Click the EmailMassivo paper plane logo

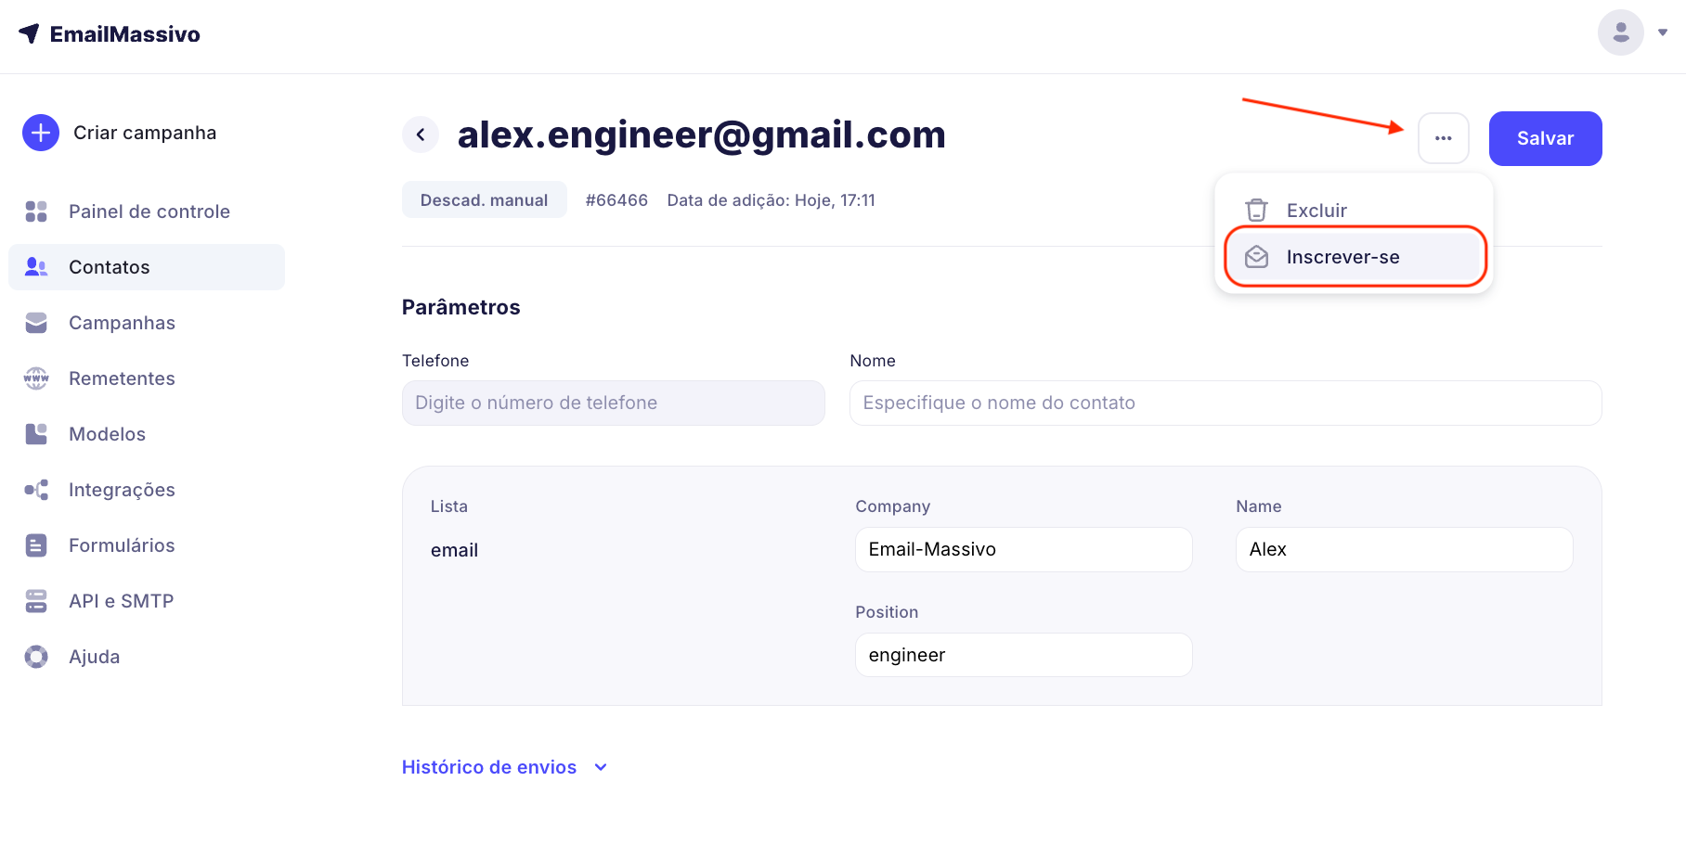[x=29, y=33]
